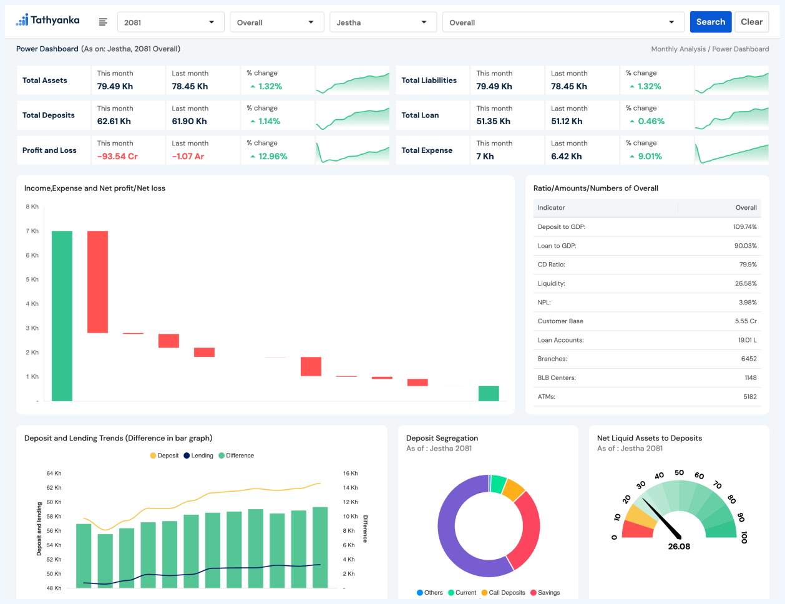This screenshot has width=785, height=604.
Task: Go to Monthly Analysis in the breadcrumb
Action: 678,49
